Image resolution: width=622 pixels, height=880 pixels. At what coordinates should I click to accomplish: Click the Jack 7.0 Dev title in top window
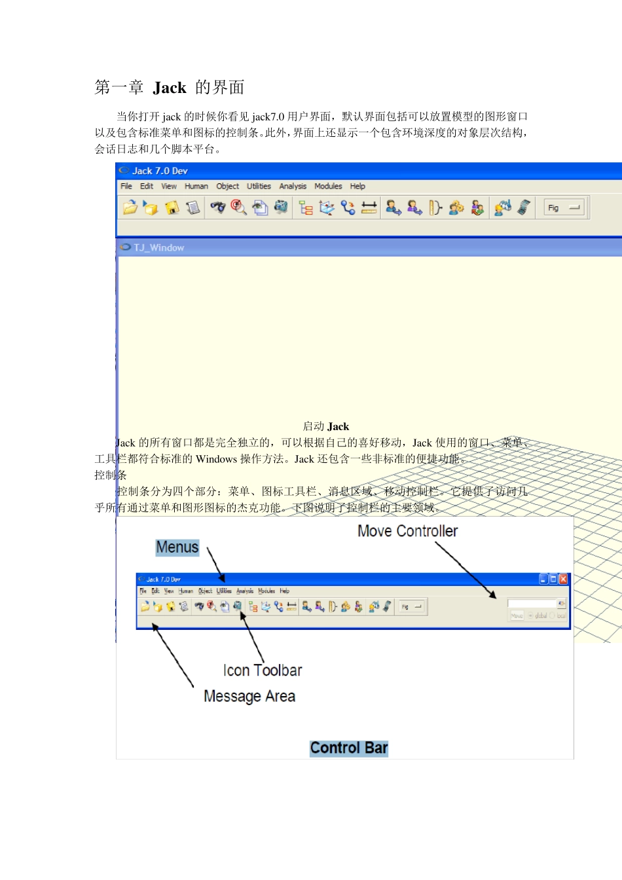tap(160, 171)
